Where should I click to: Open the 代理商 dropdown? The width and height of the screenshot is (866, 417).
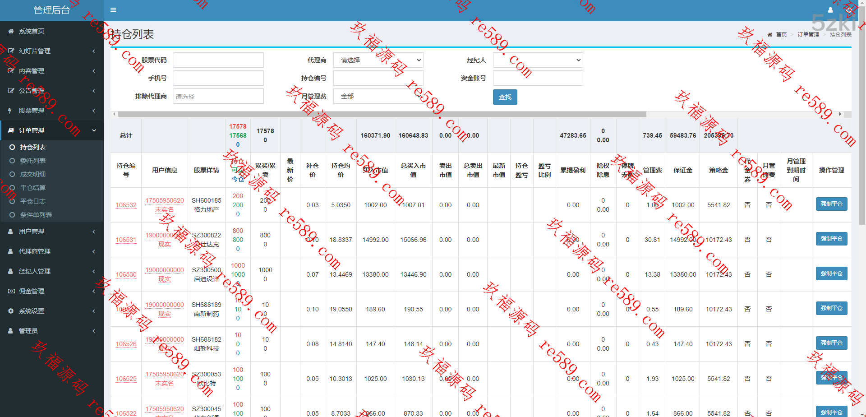[378, 60]
